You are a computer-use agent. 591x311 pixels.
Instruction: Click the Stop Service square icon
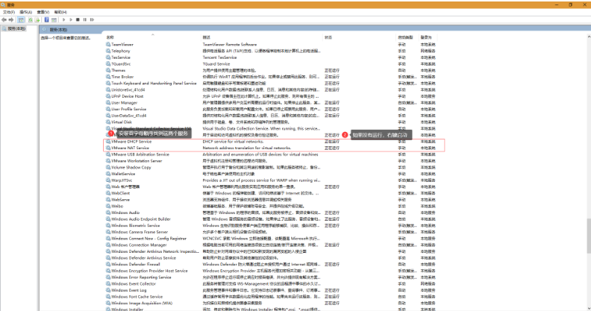[78, 19]
